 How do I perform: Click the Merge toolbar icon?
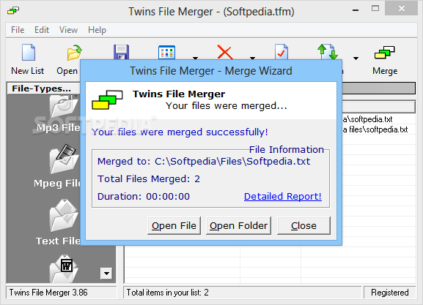tap(384, 53)
